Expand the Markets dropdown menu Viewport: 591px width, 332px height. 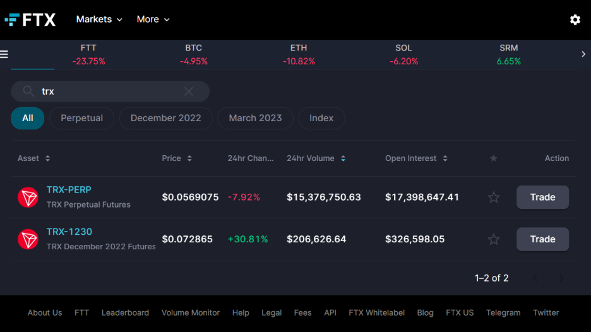99,19
